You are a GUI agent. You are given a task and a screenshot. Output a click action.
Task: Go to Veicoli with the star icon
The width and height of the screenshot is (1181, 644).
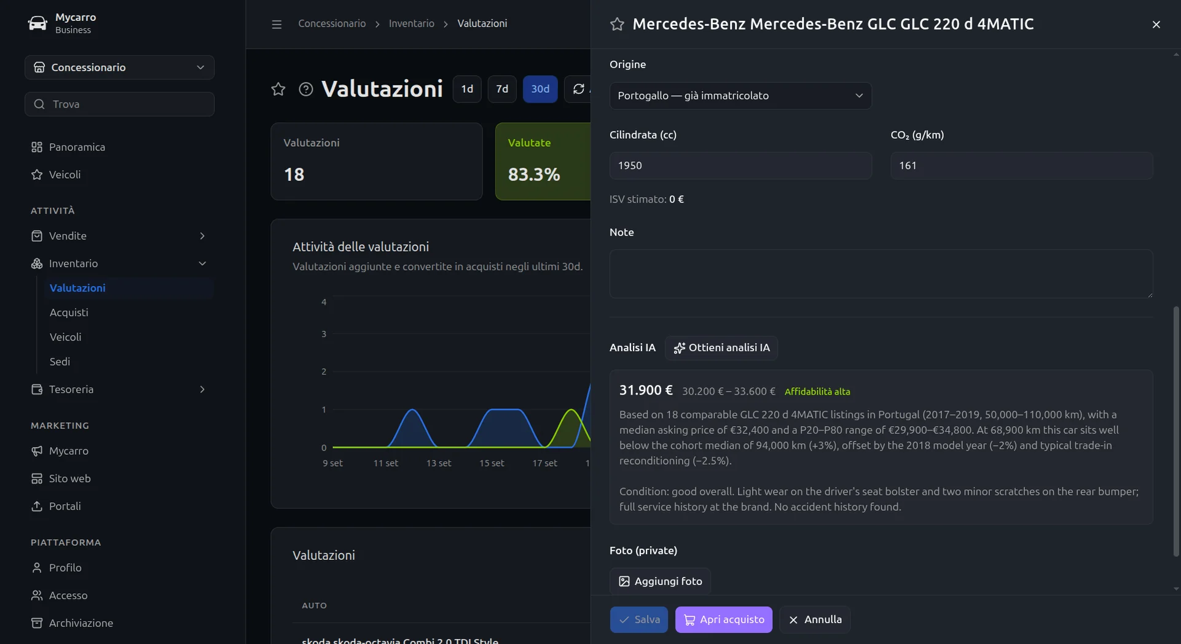point(119,174)
